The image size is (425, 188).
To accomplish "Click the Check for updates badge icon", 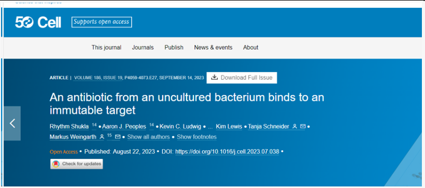I will (56, 164).
